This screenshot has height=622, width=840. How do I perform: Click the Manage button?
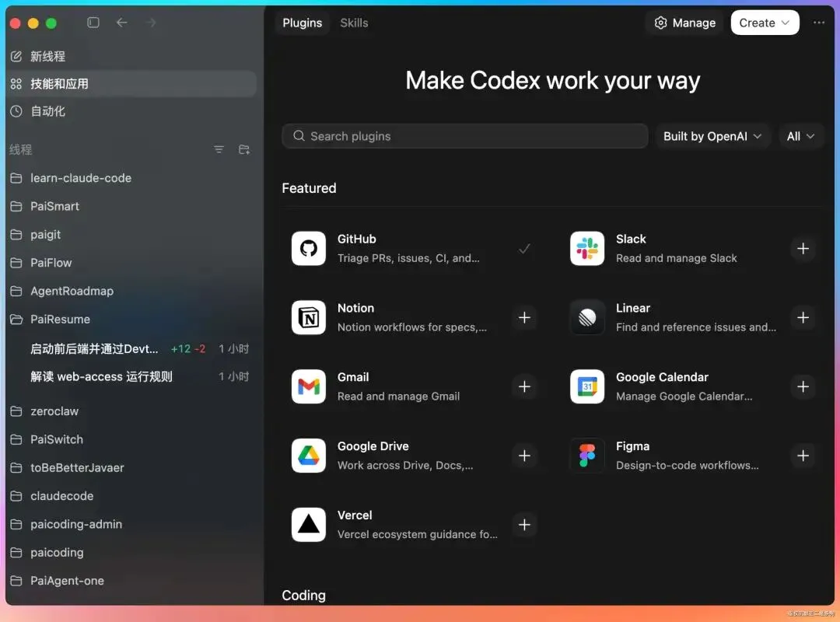pos(685,23)
